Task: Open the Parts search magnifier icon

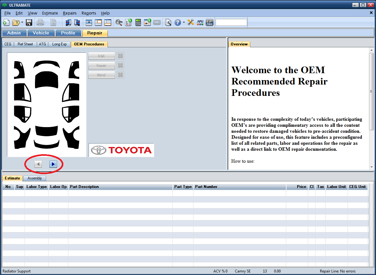Action: click(119, 22)
